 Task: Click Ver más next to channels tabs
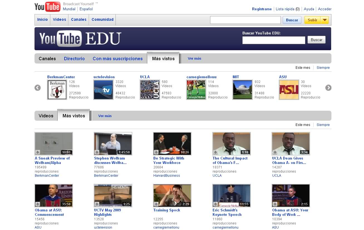(195, 59)
